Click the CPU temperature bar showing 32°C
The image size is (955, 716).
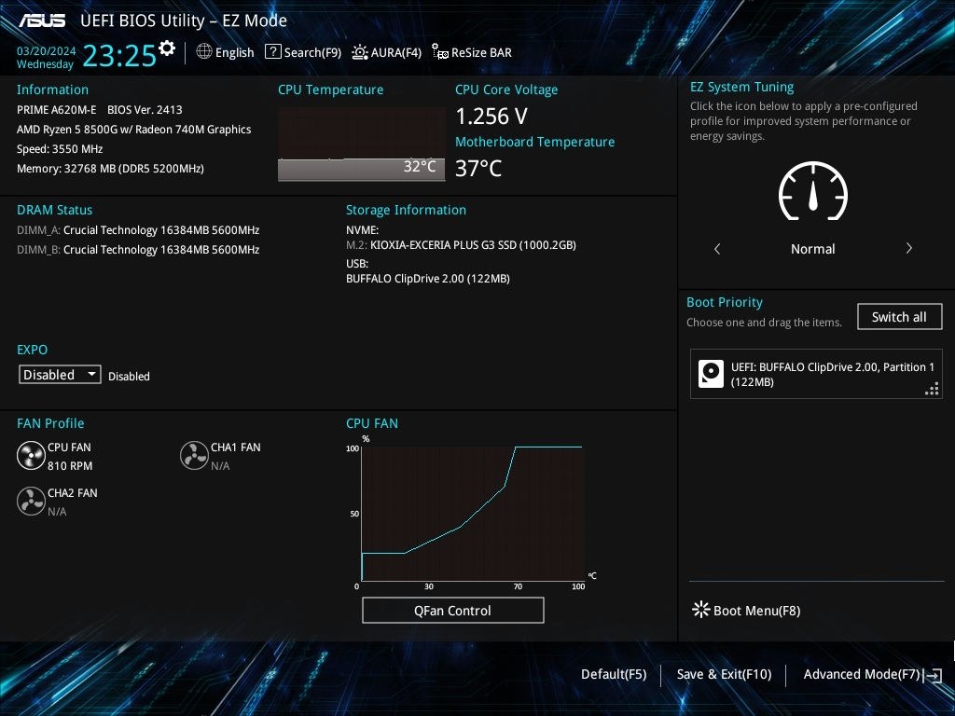(x=361, y=170)
